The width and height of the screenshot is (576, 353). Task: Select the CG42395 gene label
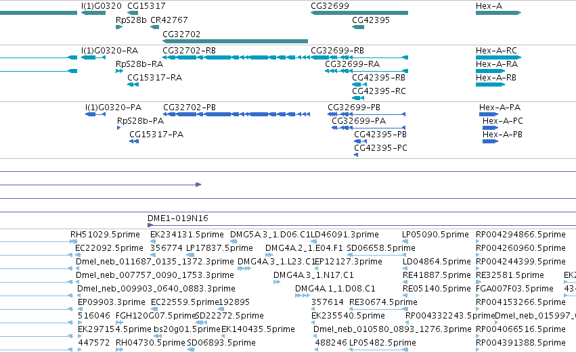pos(371,20)
